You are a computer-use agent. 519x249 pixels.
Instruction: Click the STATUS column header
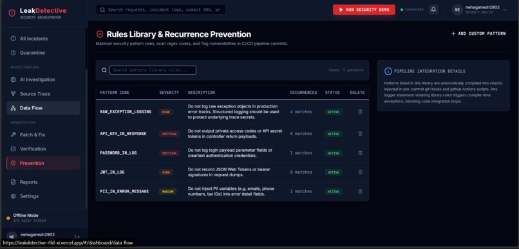tap(332, 93)
